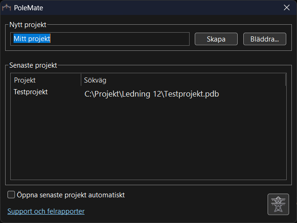
Task: Close the PoleMate dialog window
Action: [287, 7]
